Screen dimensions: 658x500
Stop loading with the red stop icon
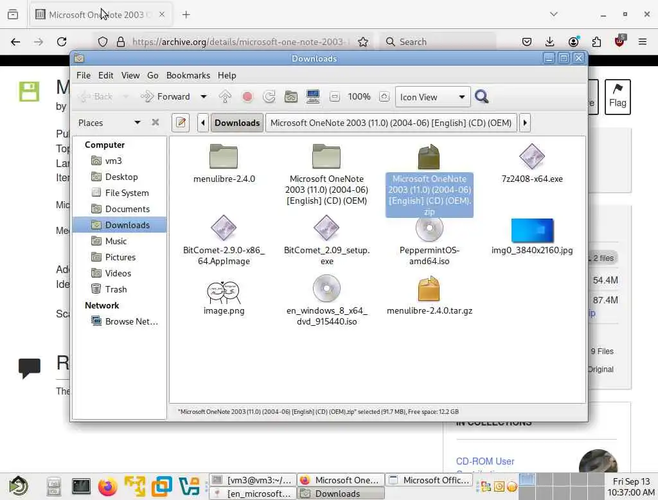(247, 96)
